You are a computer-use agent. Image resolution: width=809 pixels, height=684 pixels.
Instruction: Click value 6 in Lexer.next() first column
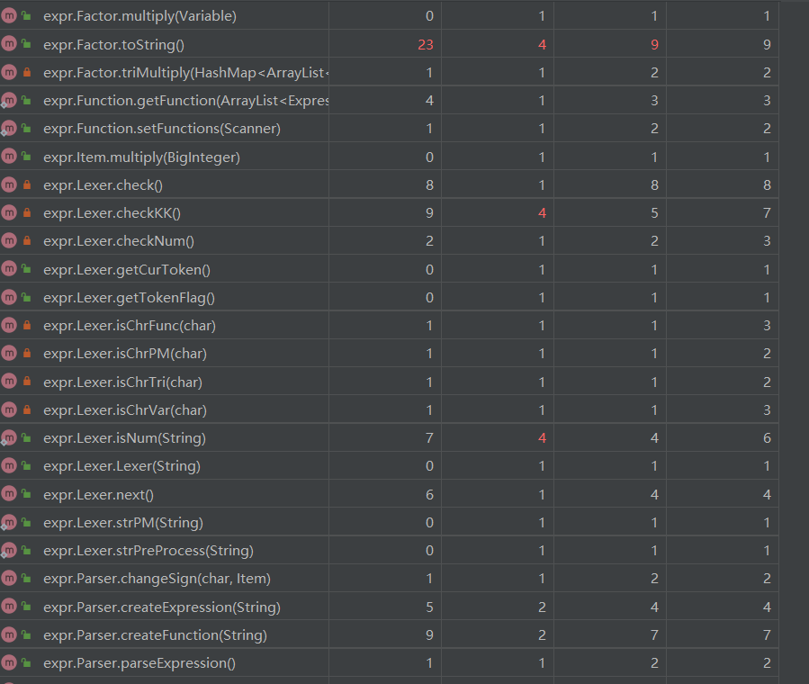429,494
